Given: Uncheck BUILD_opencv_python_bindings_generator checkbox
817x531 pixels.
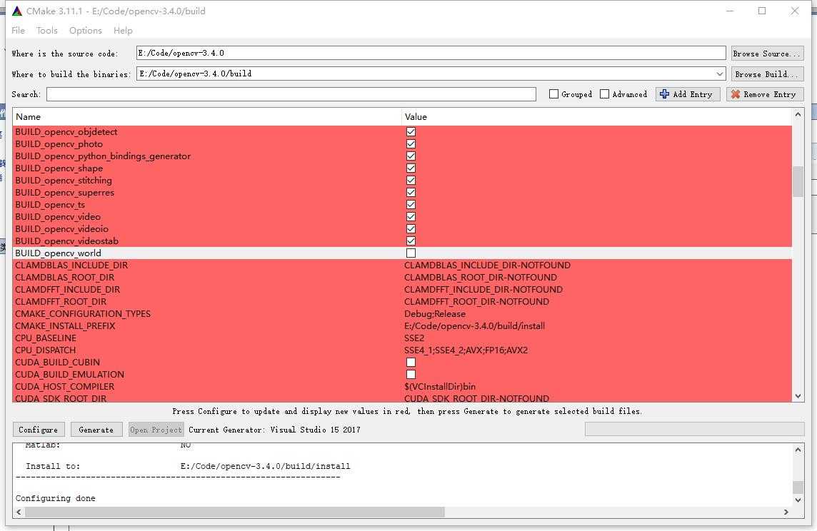Looking at the screenshot, I should point(411,156).
